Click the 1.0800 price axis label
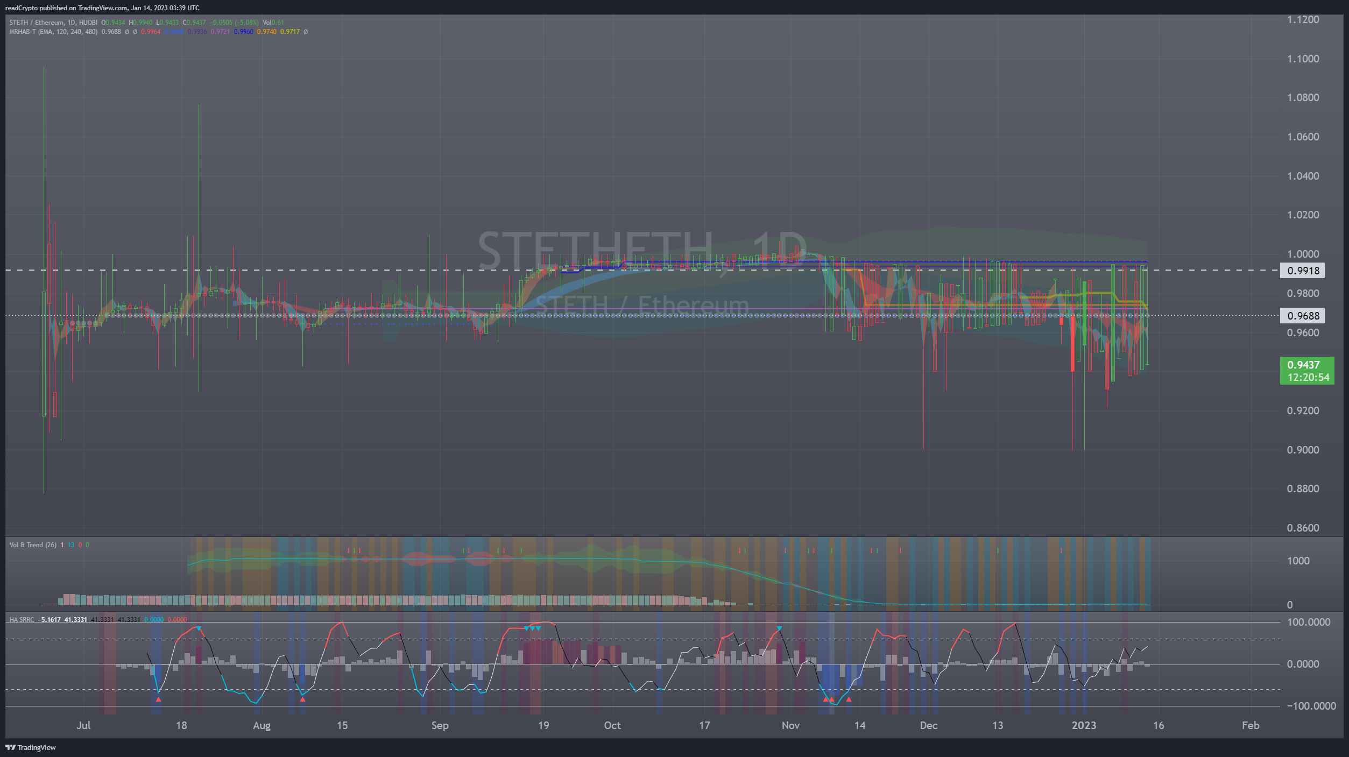 (1303, 97)
